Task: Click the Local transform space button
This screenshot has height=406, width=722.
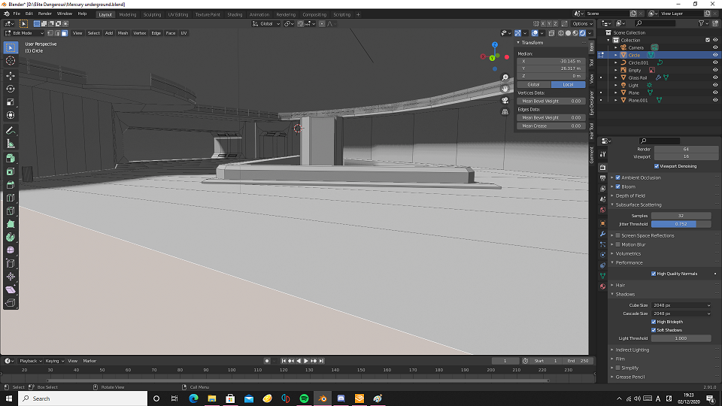Action: coord(569,85)
